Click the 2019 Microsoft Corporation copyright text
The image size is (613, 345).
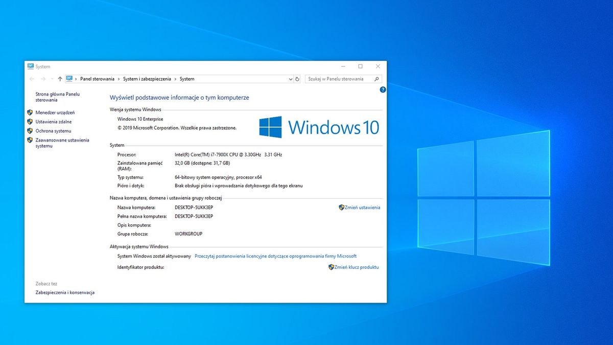point(177,128)
